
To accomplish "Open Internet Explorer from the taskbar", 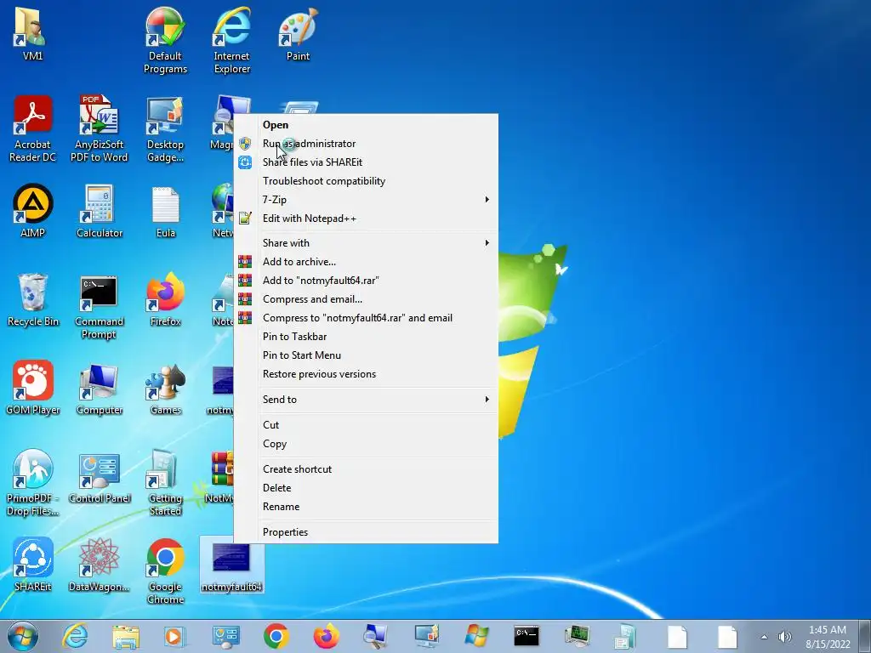I will (x=75, y=636).
